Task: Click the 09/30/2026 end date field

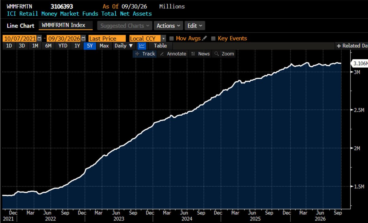Action: 63,39
